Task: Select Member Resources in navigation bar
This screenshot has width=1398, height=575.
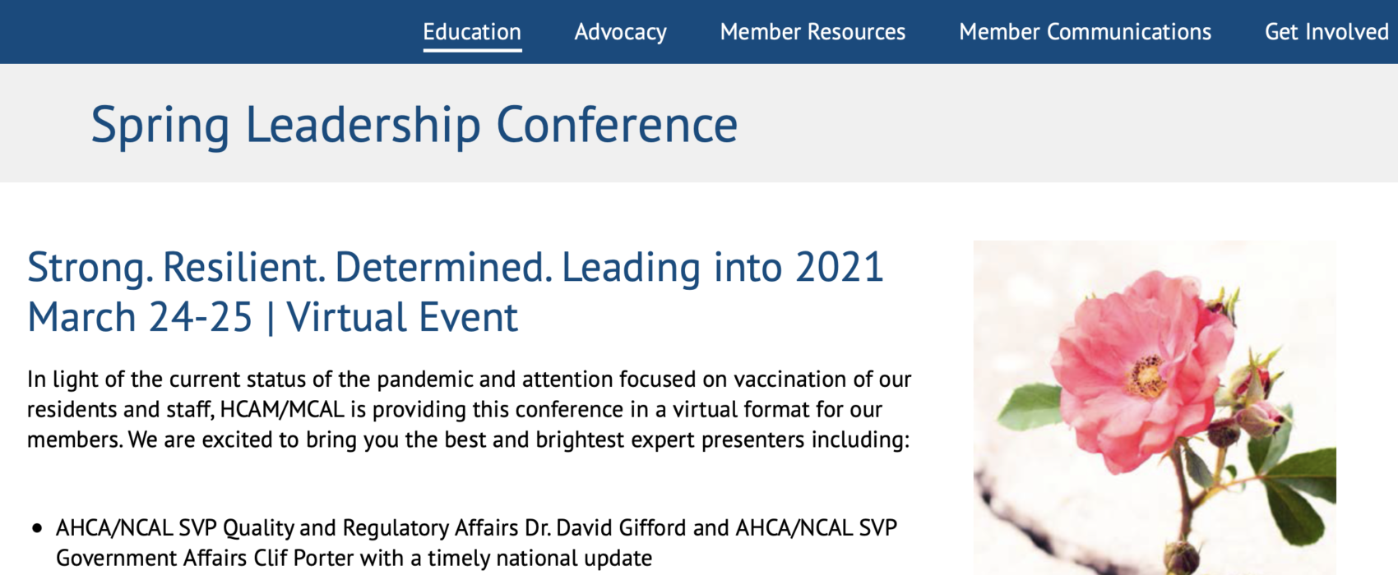Action: click(x=812, y=32)
